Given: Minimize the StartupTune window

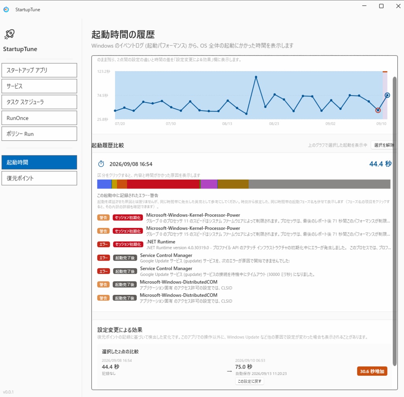Looking at the screenshot, I should click(364, 6).
